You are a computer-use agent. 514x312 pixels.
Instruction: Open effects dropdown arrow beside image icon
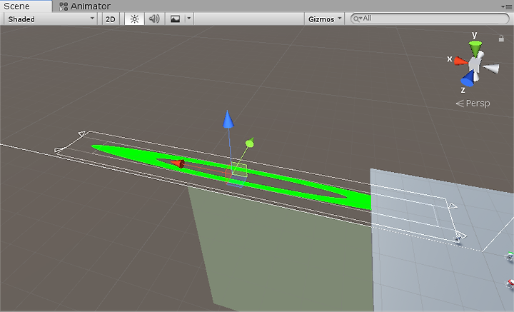(188, 19)
